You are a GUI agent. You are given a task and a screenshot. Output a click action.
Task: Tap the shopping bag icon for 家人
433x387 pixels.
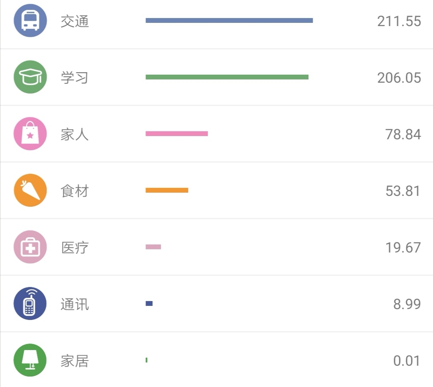pyautogui.click(x=30, y=134)
